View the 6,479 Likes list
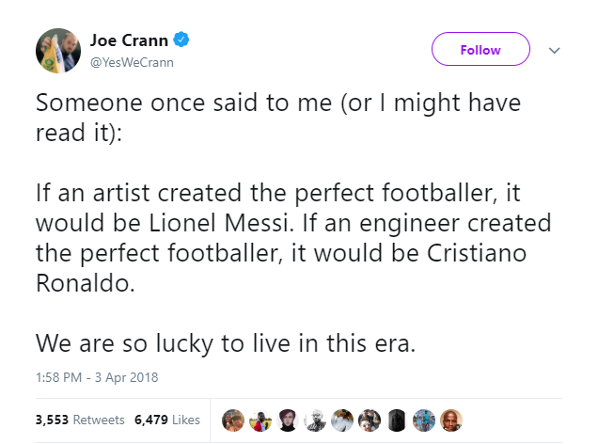The width and height of the screenshot is (598, 444). [167, 420]
